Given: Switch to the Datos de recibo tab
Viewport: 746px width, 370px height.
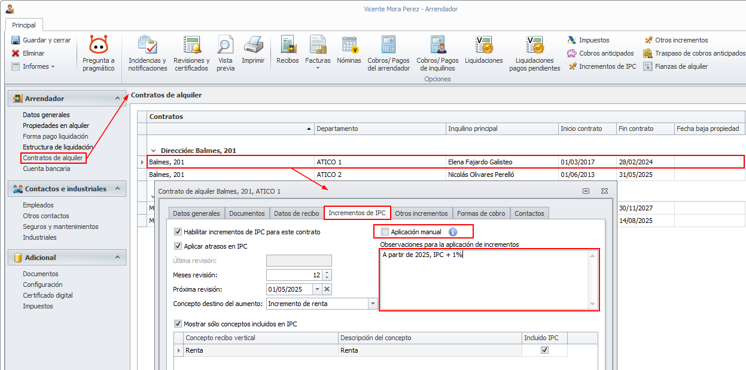Looking at the screenshot, I should pos(296,213).
